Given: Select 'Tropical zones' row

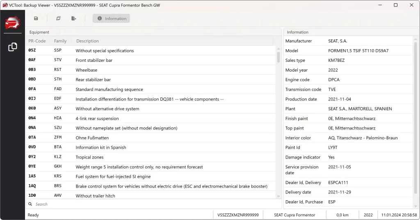Looking at the screenshot, I should pyautogui.click(x=151, y=157).
